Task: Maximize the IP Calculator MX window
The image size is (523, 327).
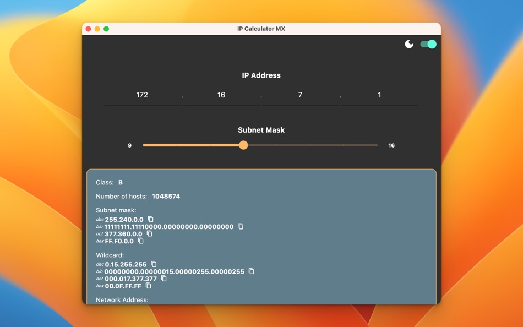Action: tap(106, 29)
